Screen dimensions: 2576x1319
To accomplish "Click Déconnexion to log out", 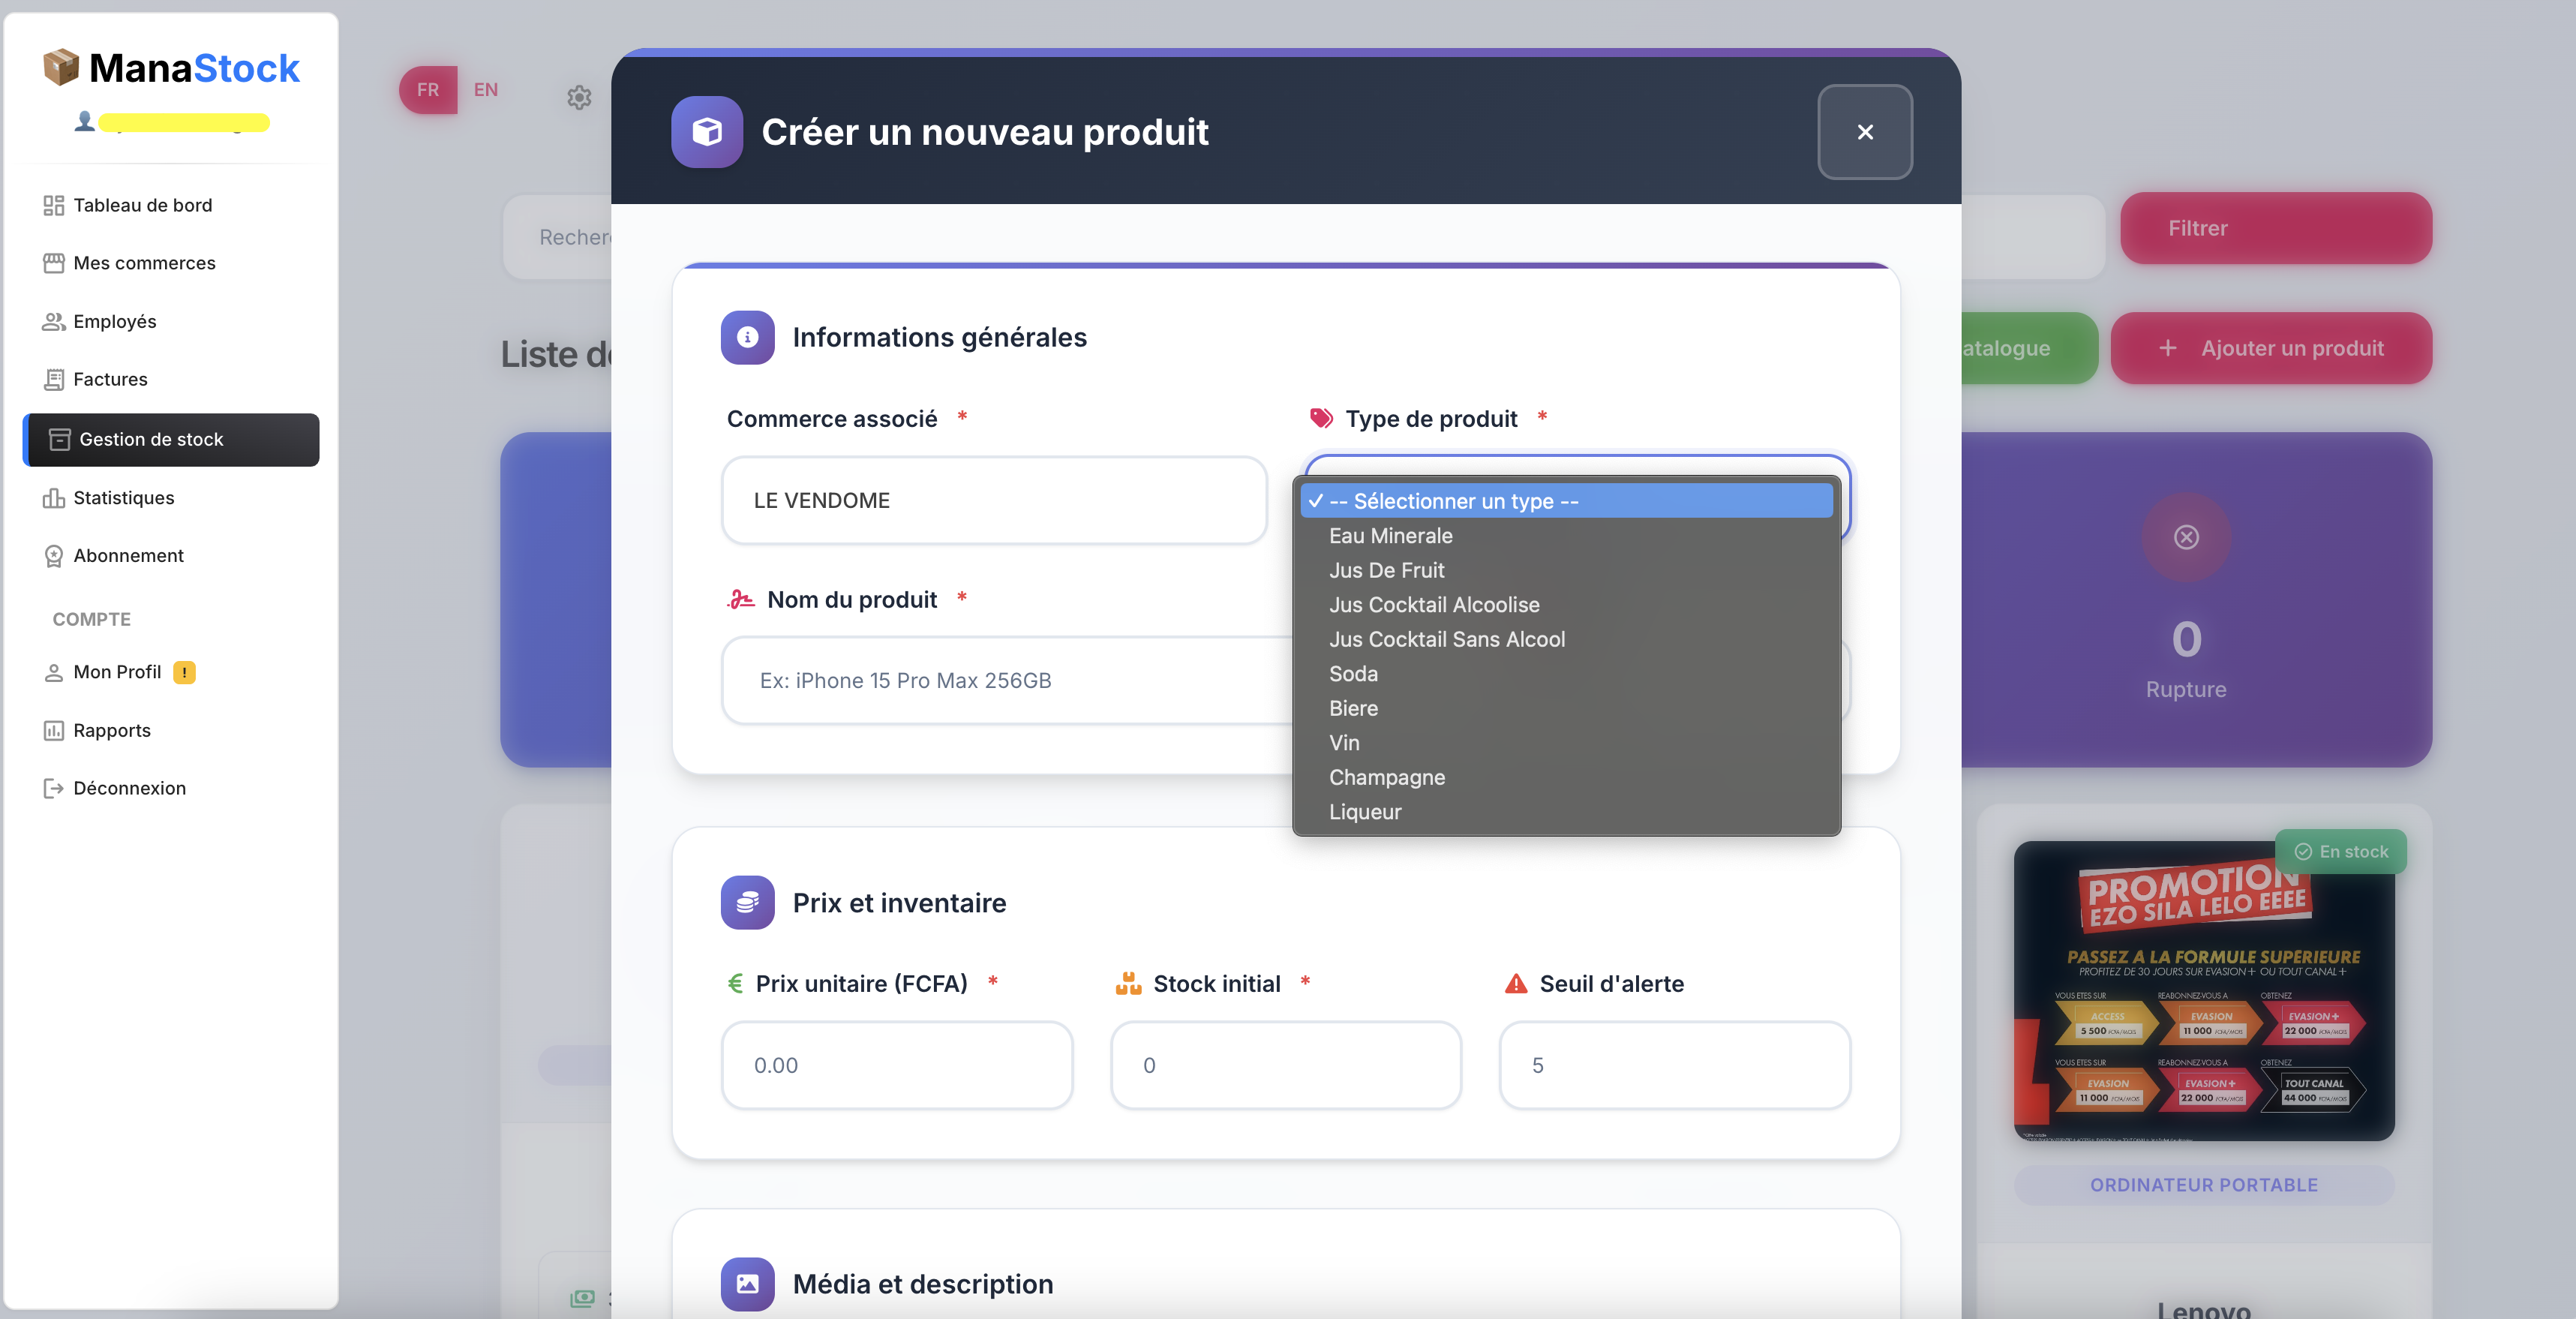I will (x=171, y=788).
